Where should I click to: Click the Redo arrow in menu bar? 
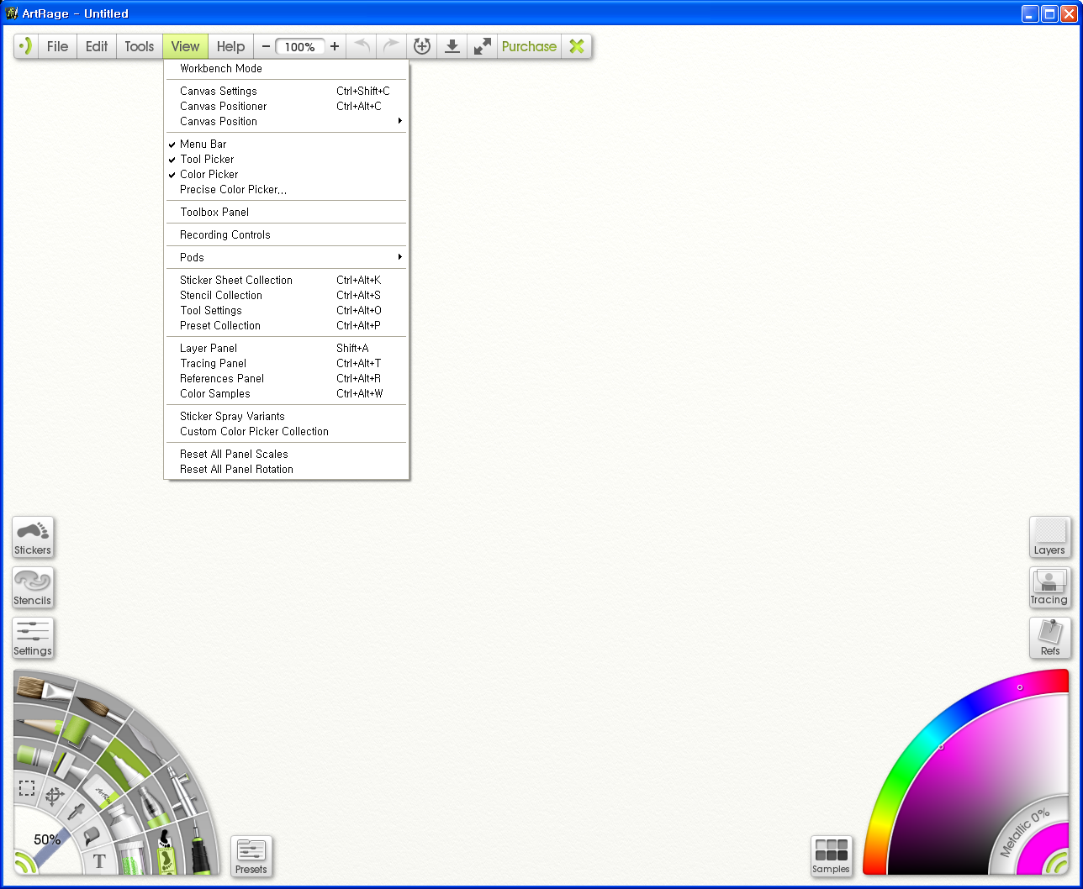391,46
